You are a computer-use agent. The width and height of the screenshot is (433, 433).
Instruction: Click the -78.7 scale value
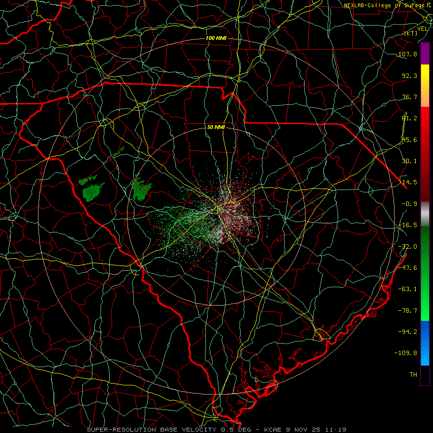tap(408, 311)
